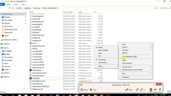Click Paste shortcut in context menu
The height and width of the screenshot is (96, 171).
[x=127, y=63]
